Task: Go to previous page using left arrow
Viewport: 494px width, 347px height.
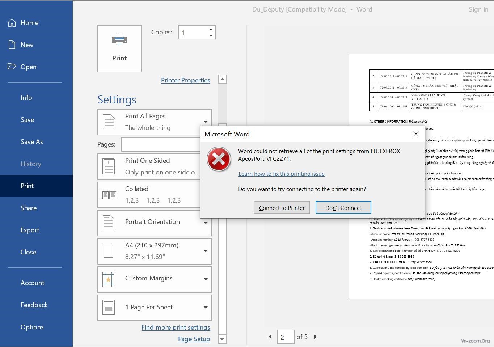Action: (x=270, y=337)
